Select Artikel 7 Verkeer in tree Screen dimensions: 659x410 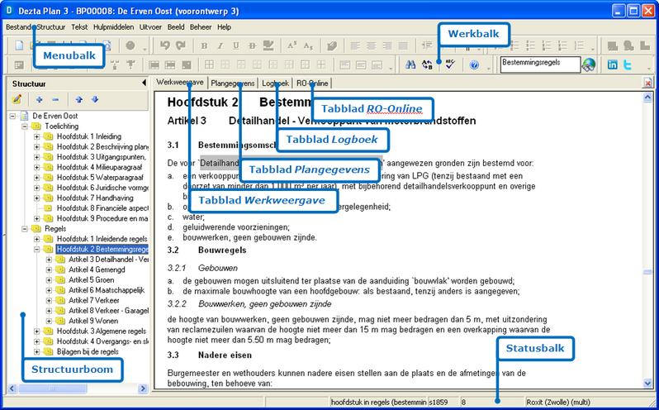[93, 300]
